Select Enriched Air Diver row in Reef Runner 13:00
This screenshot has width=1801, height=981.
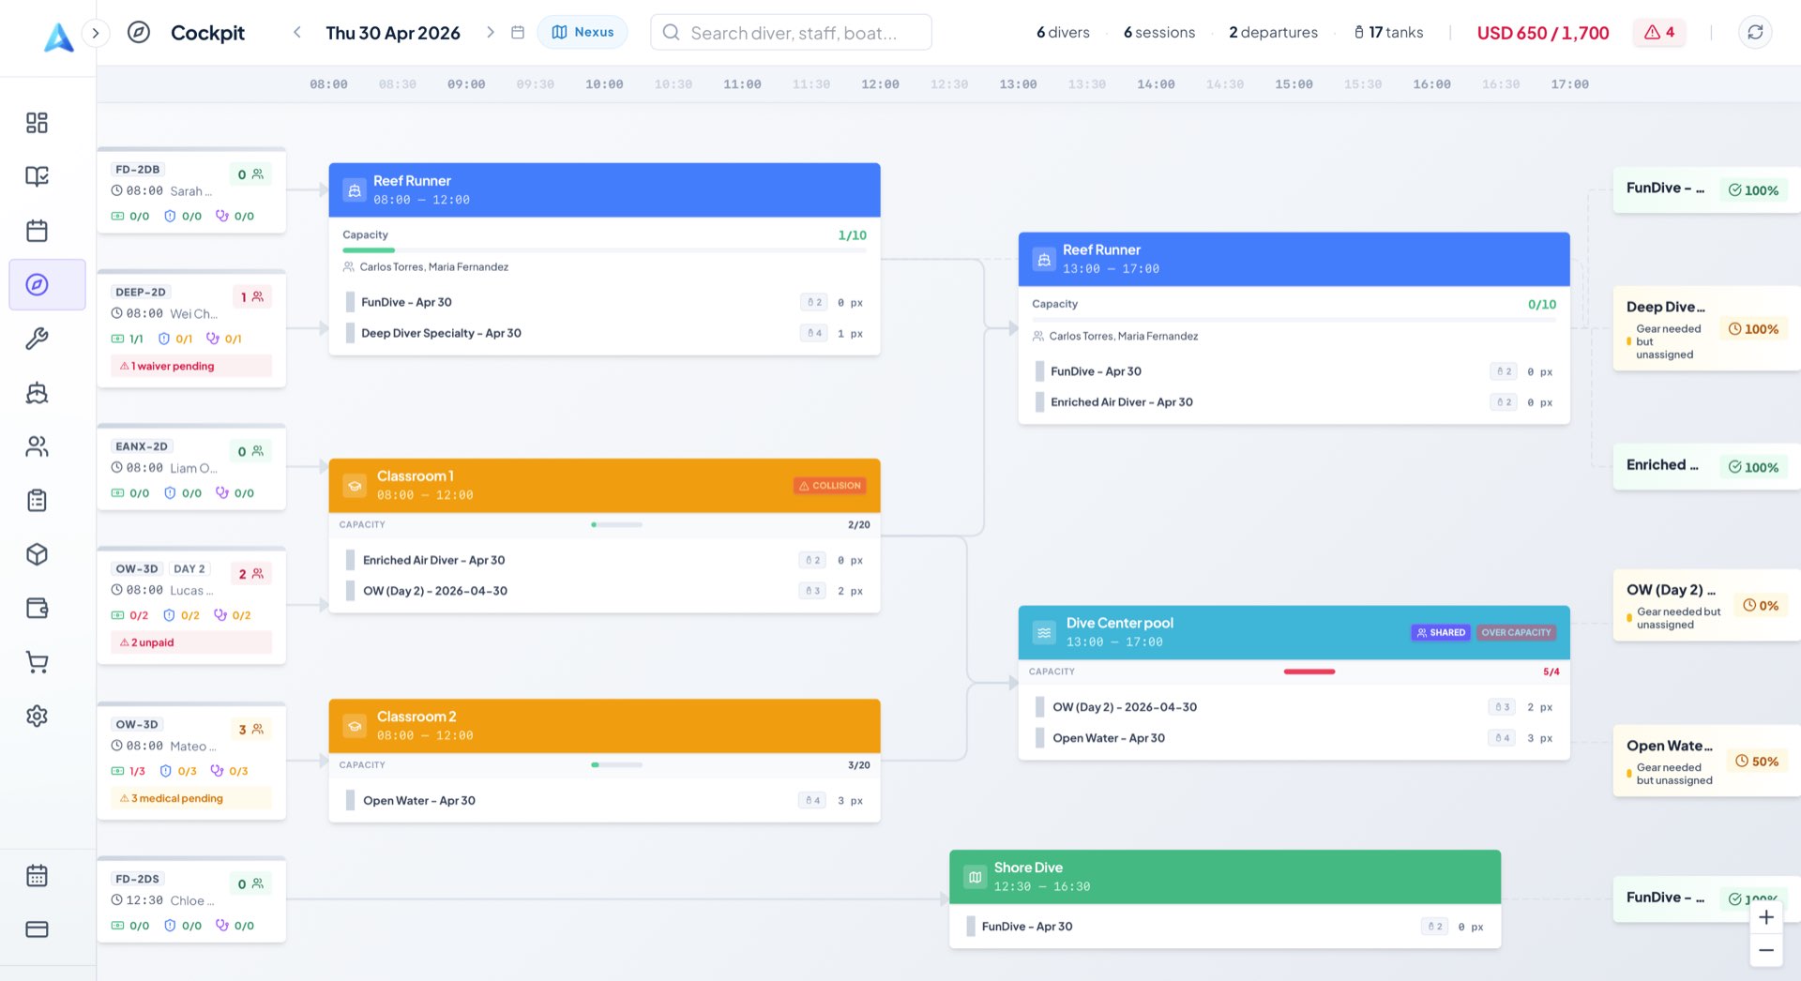[x=1294, y=401]
